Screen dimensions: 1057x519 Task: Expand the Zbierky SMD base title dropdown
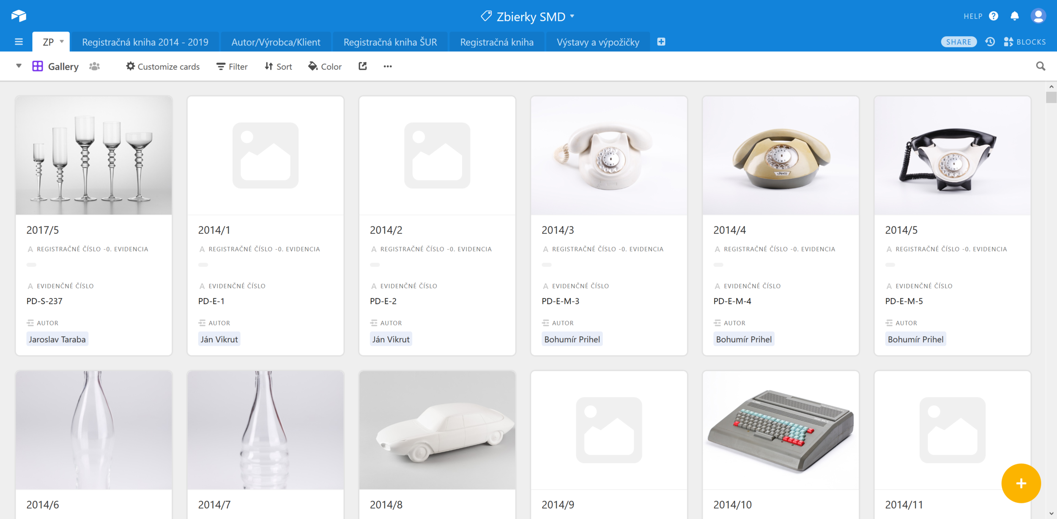click(572, 16)
